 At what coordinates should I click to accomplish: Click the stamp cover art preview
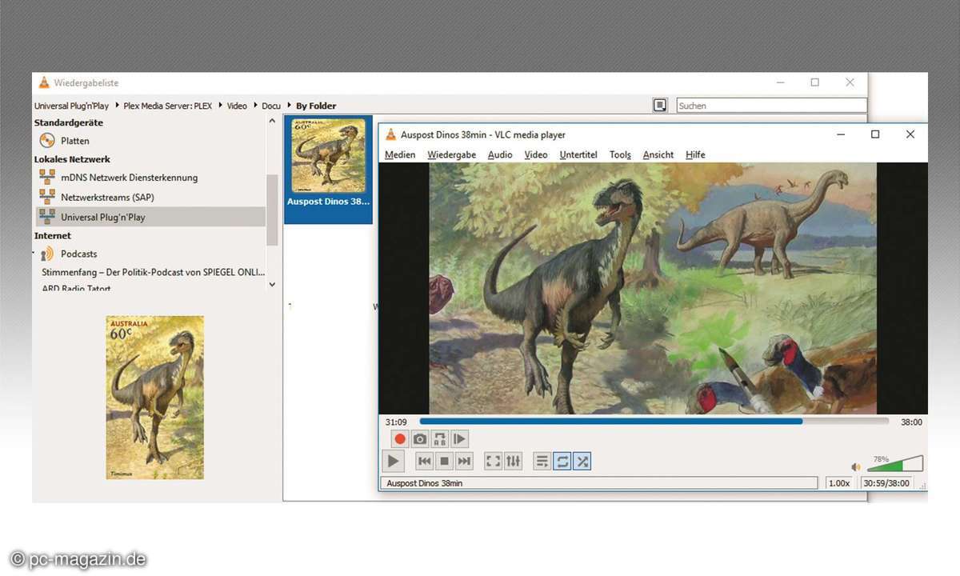[x=155, y=397]
